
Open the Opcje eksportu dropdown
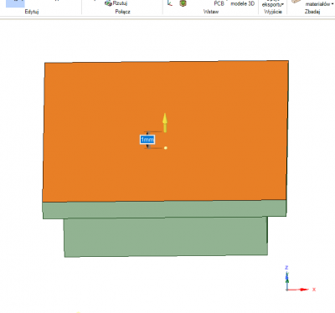pyautogui.click(x=273, y=4)
